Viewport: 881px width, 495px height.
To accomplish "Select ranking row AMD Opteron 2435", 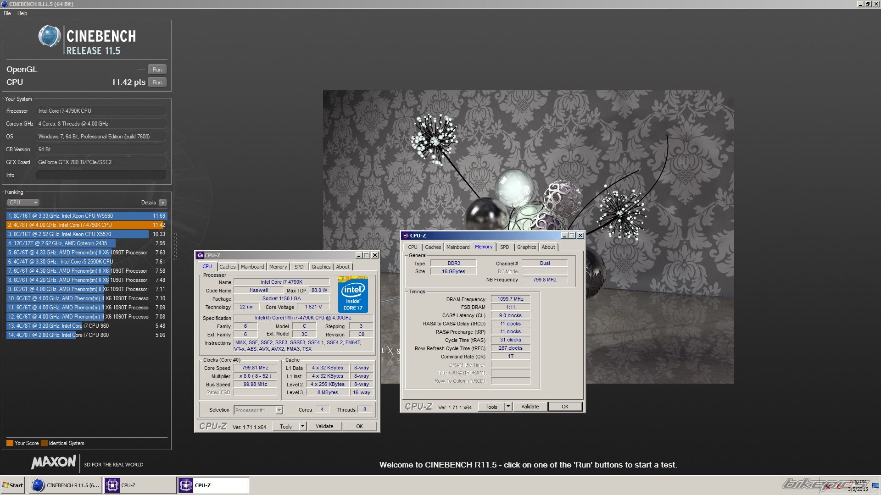I will pyautogui.click(x=87, y=243).
